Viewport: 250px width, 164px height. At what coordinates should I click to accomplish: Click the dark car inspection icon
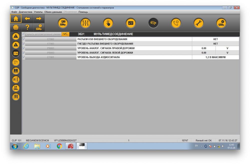(x=153, y=23)
